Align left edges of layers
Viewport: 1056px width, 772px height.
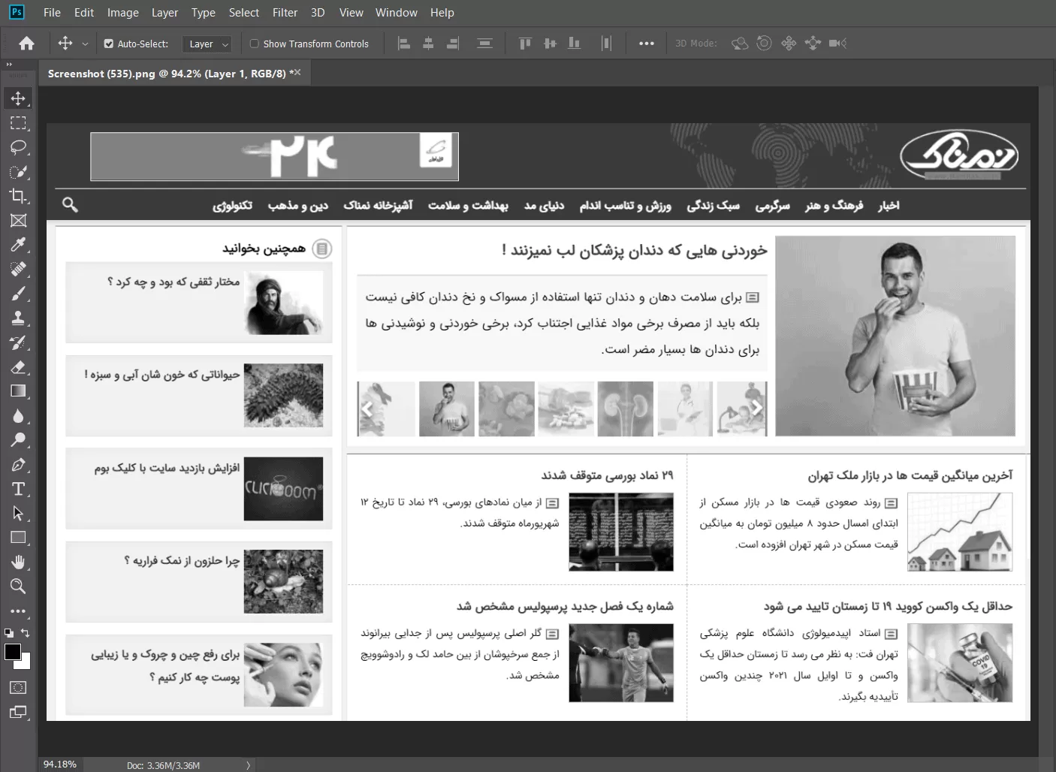point(404,44)
